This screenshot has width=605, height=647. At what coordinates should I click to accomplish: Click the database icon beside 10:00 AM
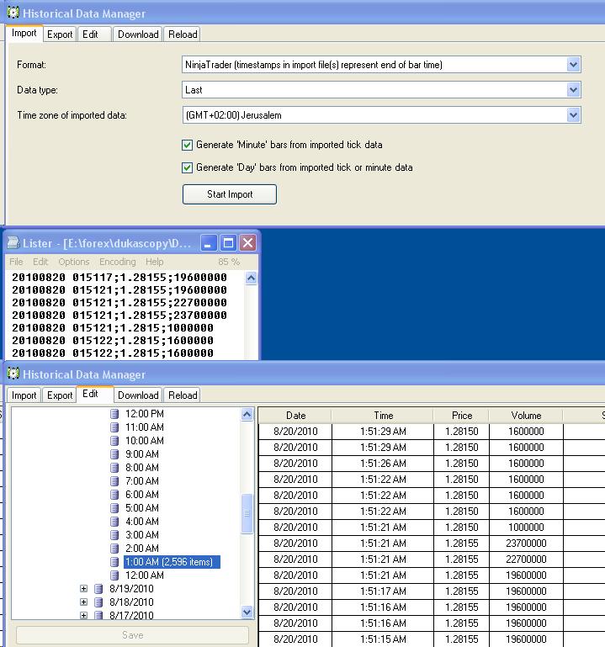[114, 441]
